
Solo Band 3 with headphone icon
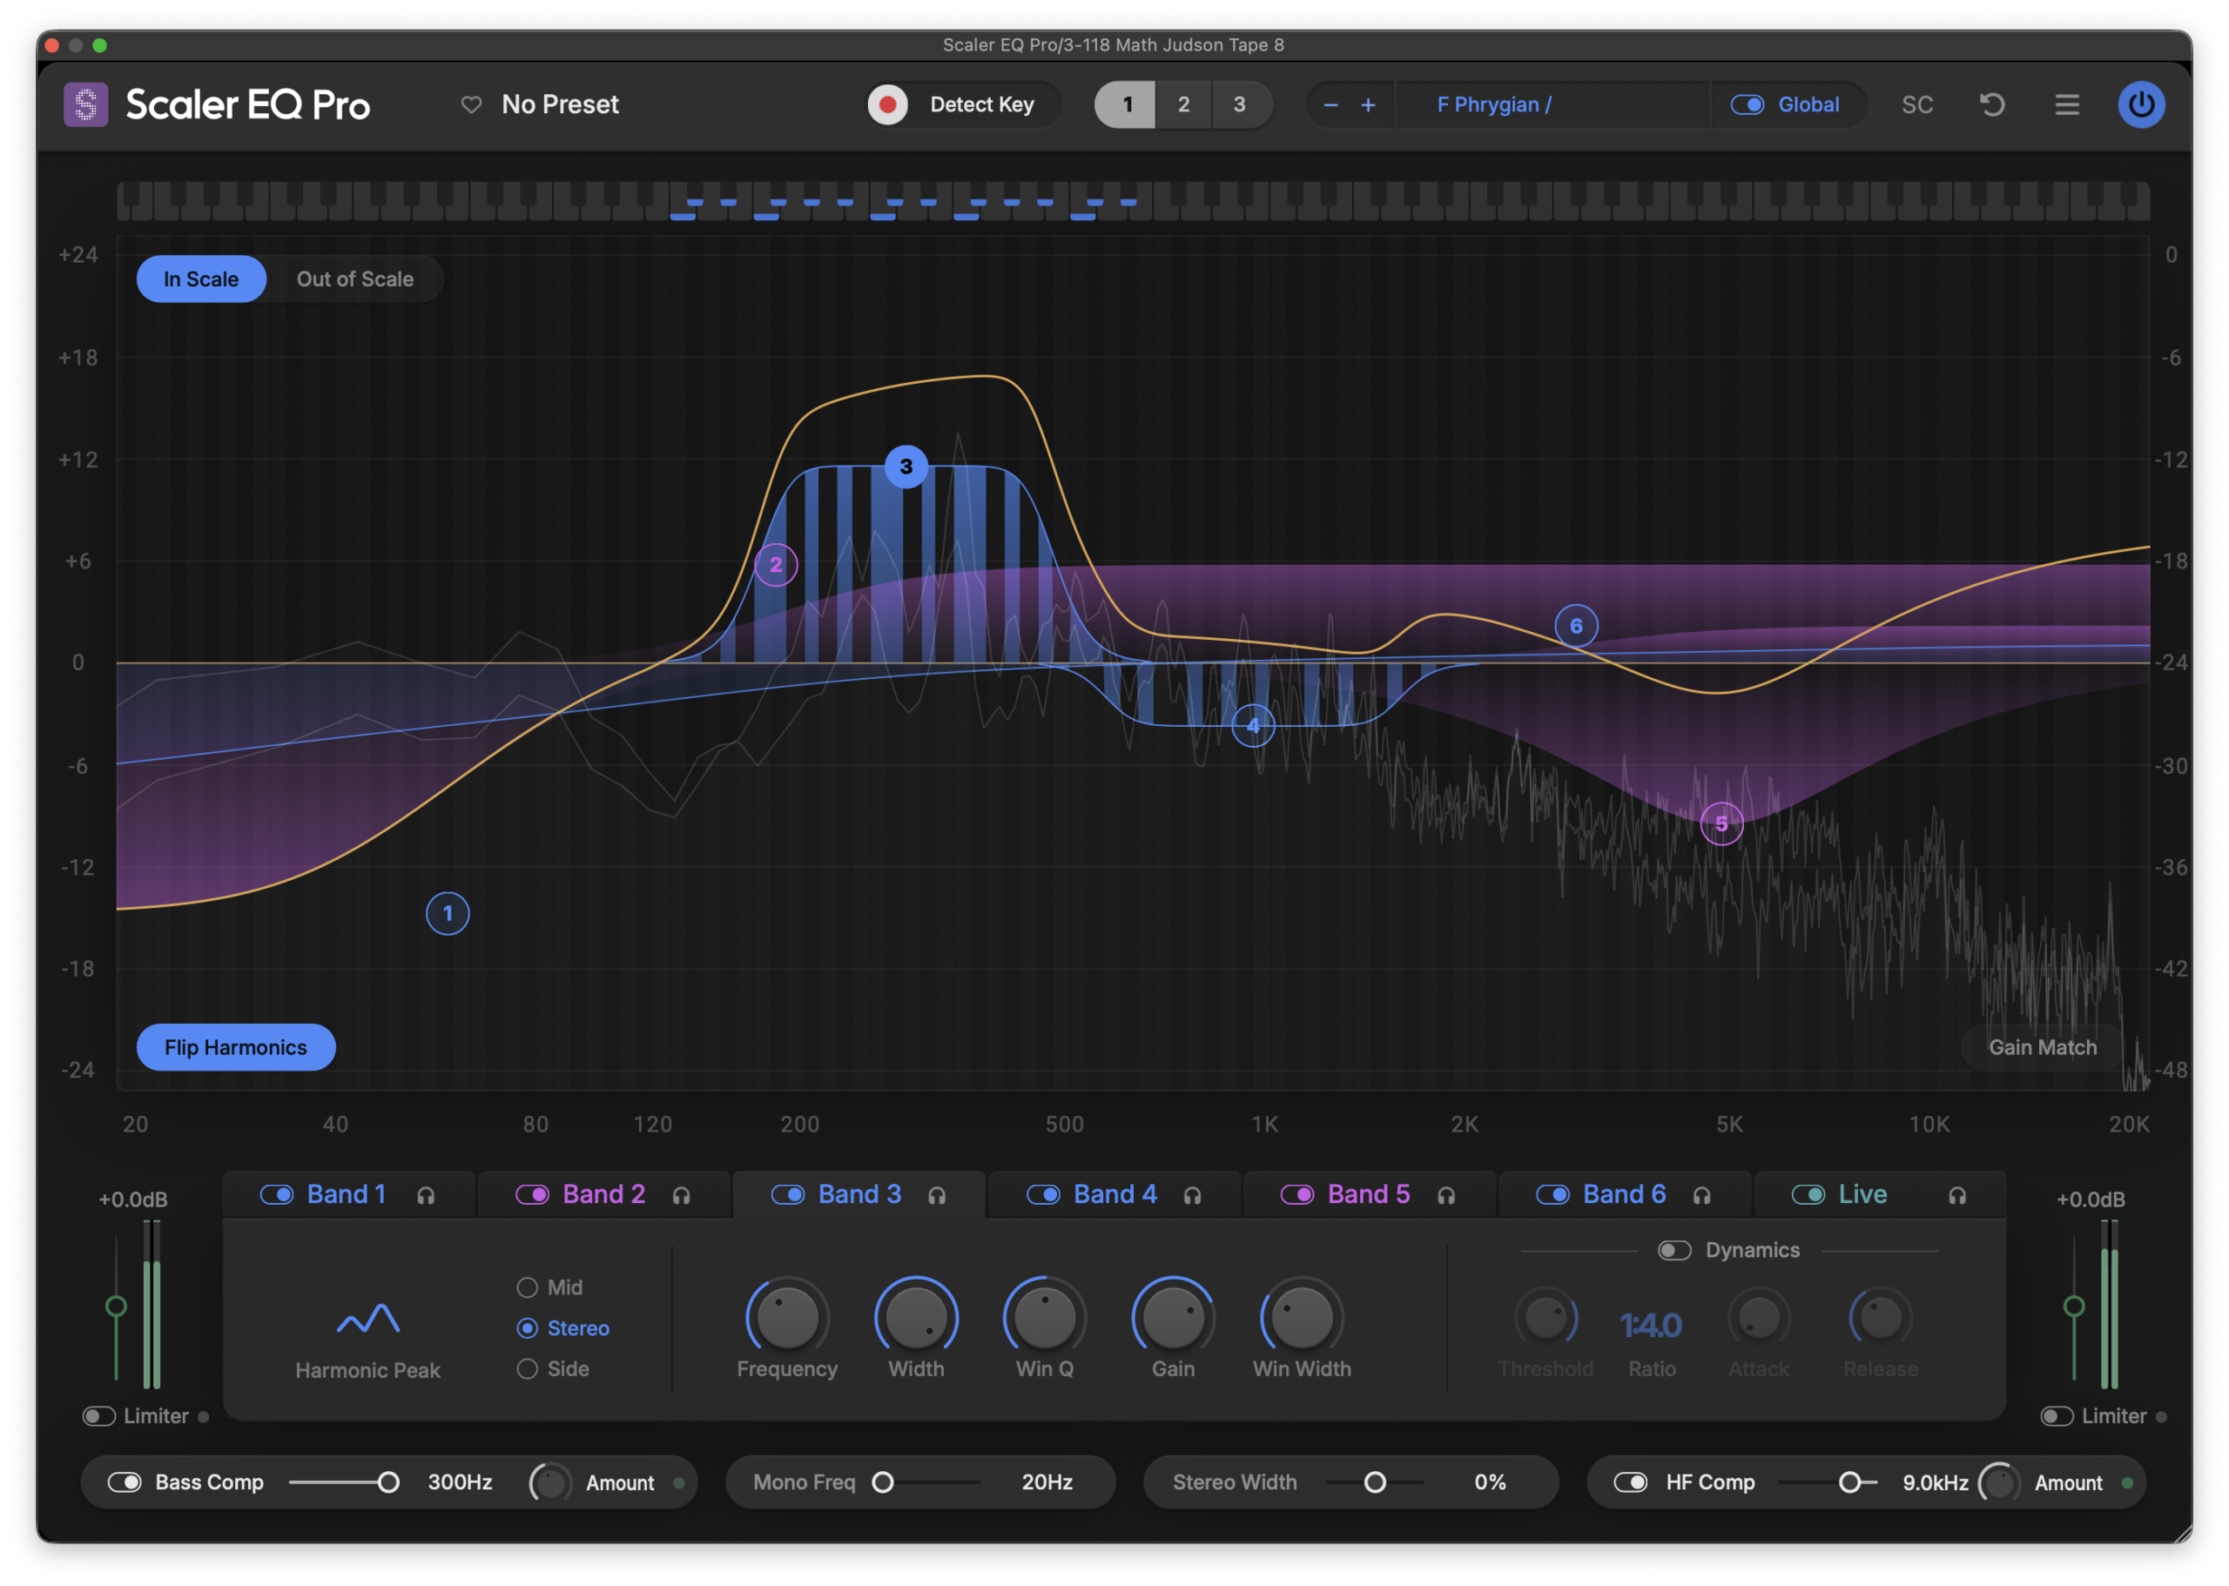point(937,1195)
